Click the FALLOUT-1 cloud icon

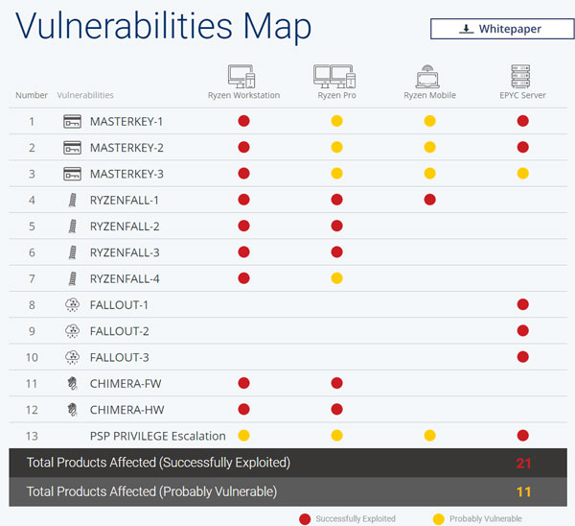point(72,305)
